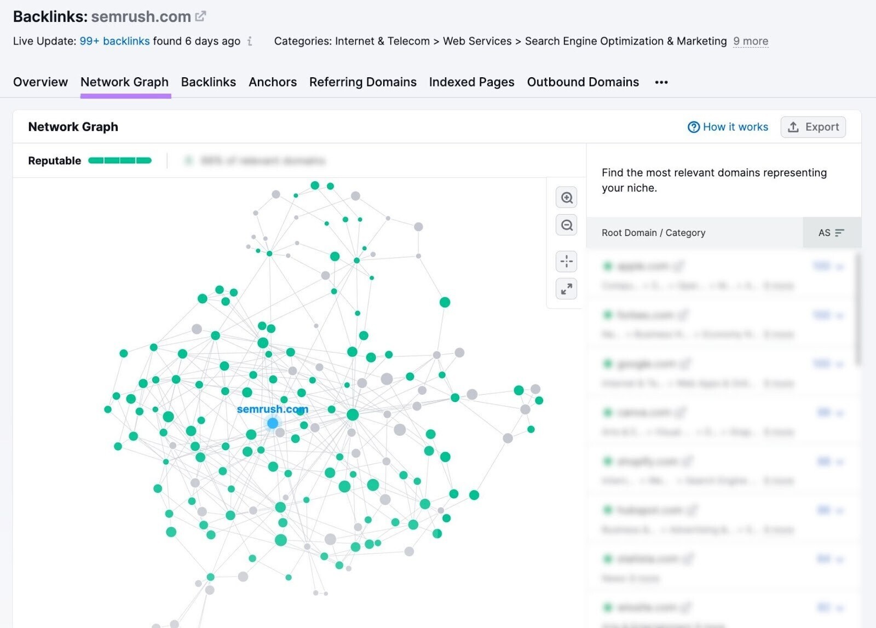Switch to the Overview tab

point(40,82)
